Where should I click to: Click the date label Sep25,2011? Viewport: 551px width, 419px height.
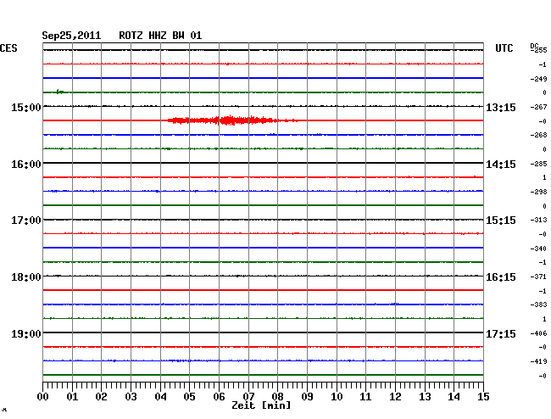[71, 36]
